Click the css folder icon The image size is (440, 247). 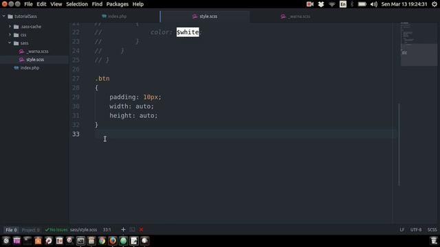coord(16,35)
